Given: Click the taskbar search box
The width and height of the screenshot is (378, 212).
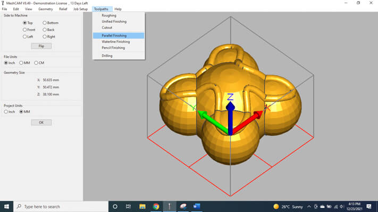Looking at the screenshot, I should coord(60,206).
